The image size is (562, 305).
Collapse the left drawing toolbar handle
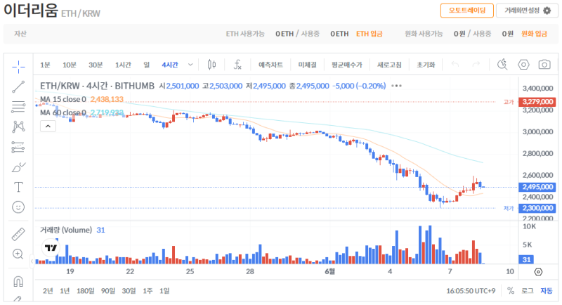32,261
